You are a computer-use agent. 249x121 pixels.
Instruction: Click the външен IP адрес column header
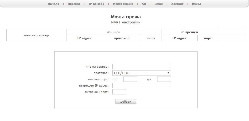tap(84, 38)
